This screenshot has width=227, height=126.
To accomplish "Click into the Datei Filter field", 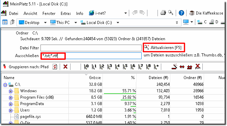I will coord(91,48).
